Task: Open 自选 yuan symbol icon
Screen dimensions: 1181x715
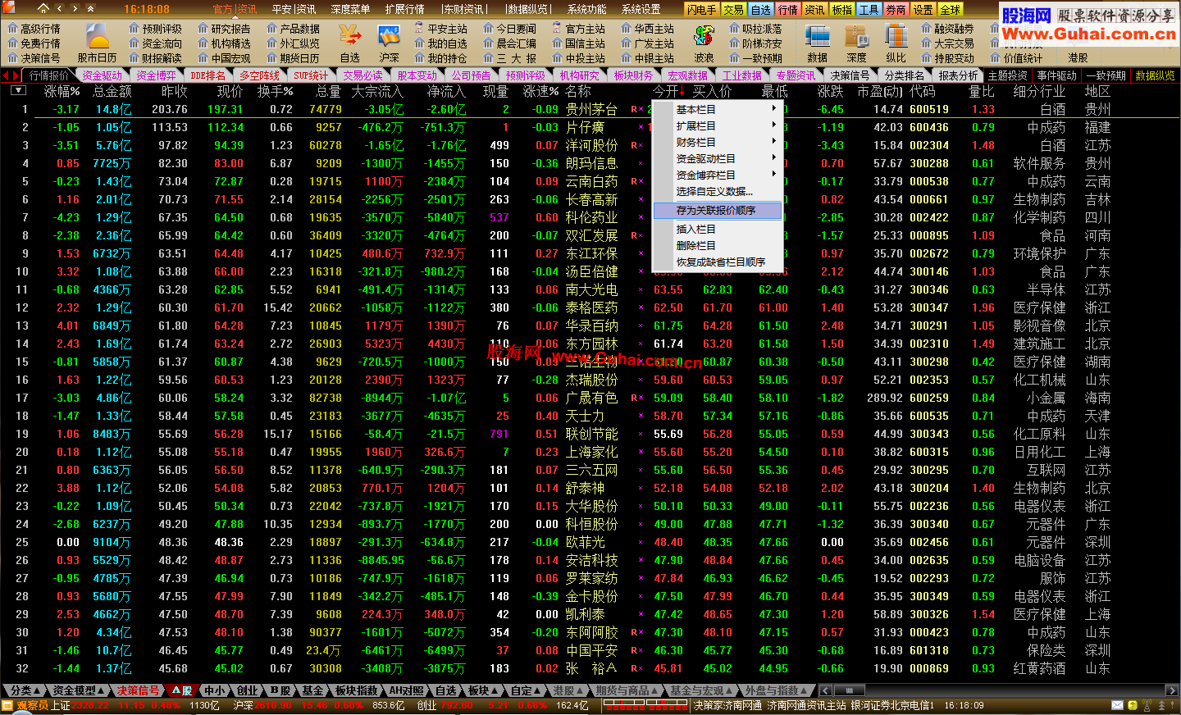Action: click(x=350, y=37)
